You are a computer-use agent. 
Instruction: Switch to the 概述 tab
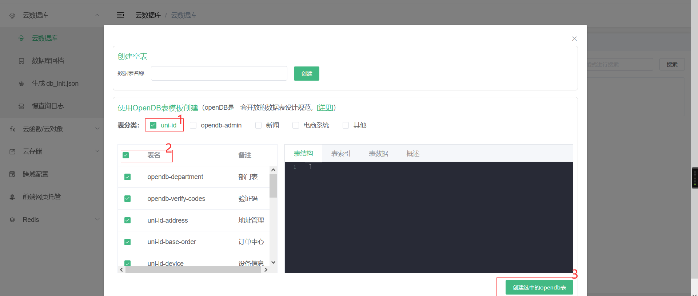coord(413,154)
